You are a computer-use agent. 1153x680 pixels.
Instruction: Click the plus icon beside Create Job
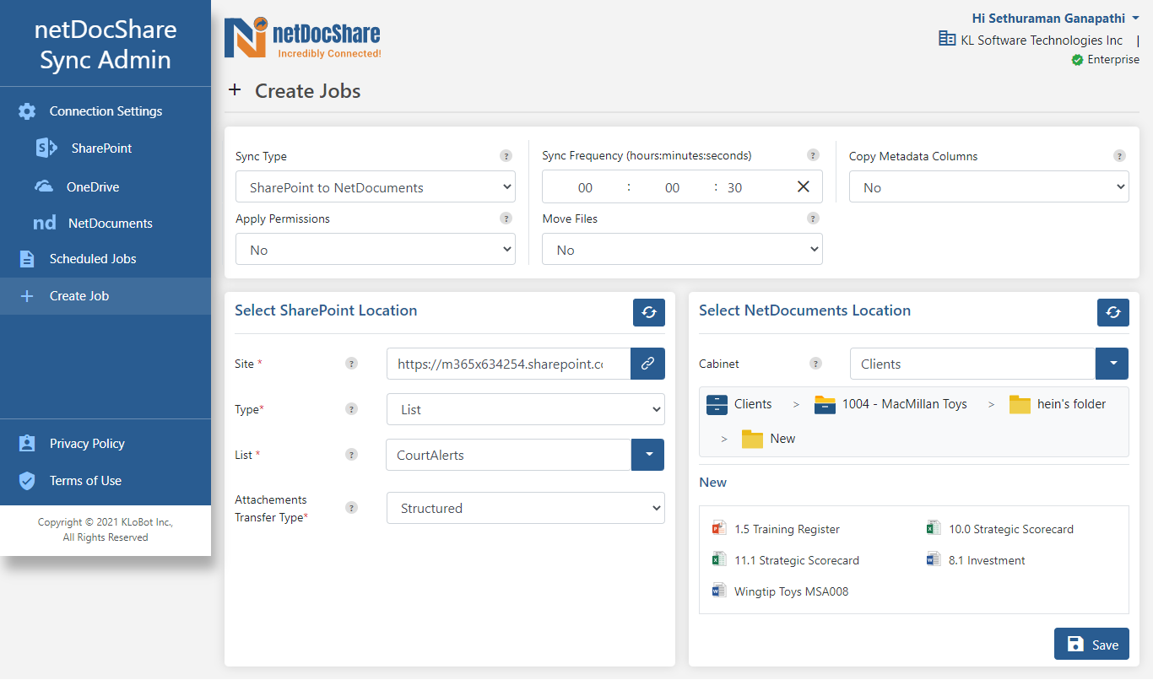(27, 296)
